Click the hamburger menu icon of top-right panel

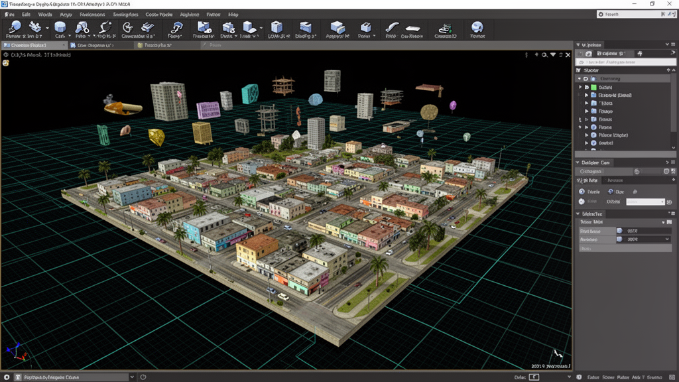674,44
